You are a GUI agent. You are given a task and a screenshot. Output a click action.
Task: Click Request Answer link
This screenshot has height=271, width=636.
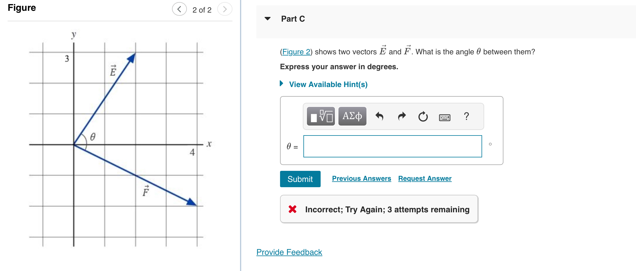click(425, 178)
